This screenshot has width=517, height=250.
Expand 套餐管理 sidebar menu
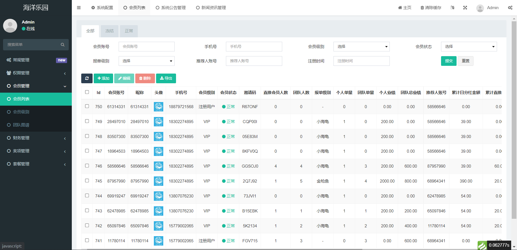36,164
